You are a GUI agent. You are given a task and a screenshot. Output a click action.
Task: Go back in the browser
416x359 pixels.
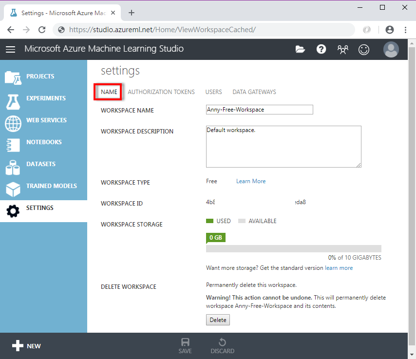coord(11,30)
